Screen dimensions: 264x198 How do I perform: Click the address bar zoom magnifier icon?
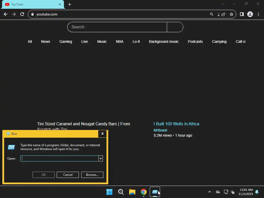[212, 14]
